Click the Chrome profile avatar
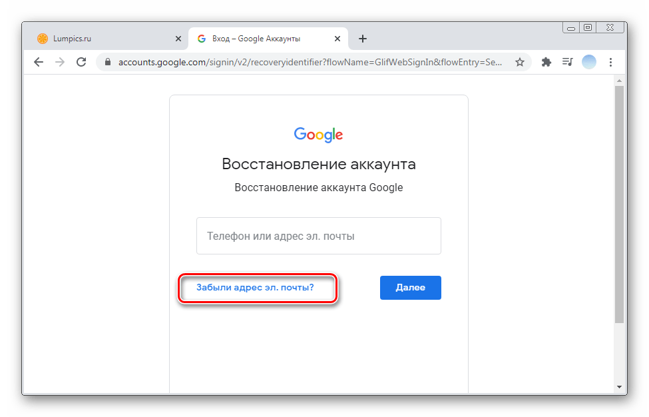649x417 pixels. 588,62
